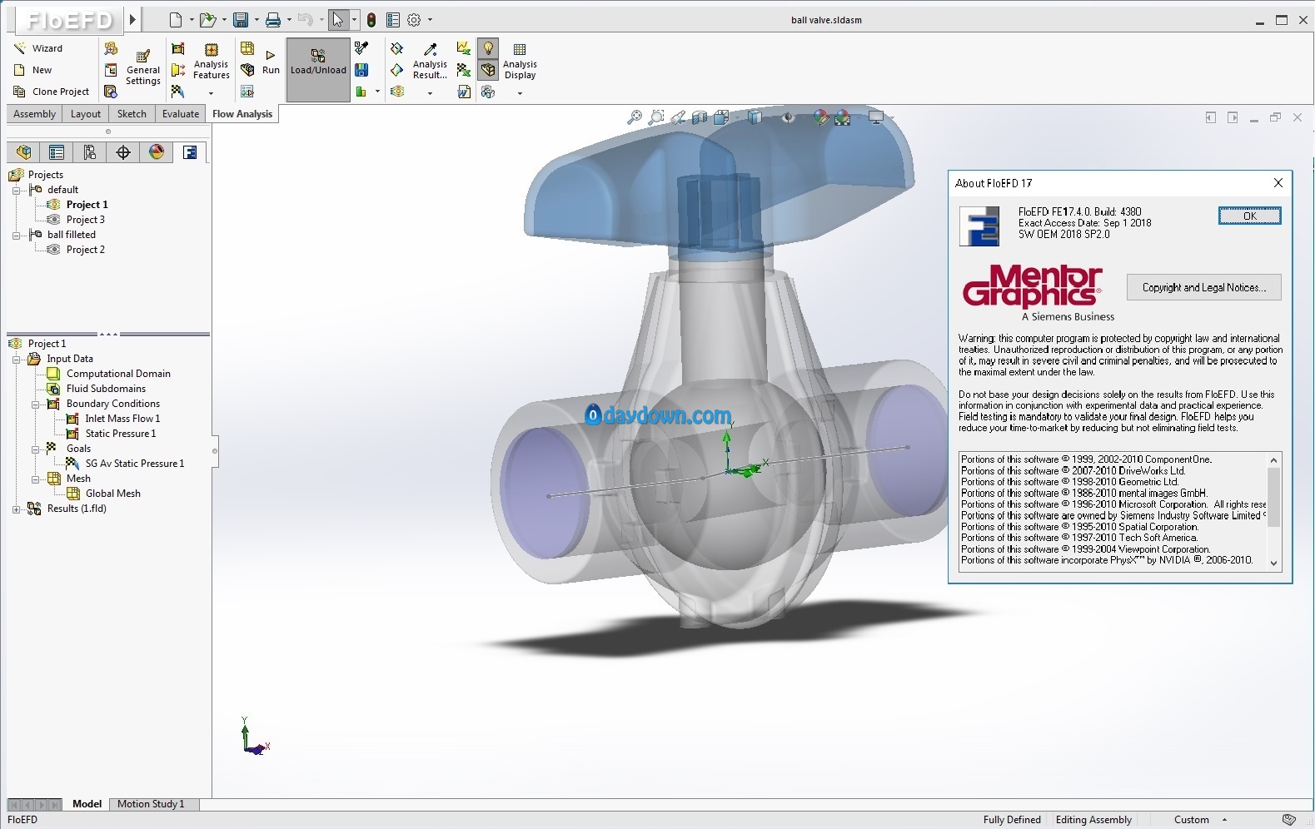Open the Wizard tool
The width and height of the screenshot is (1315, 829).
38,48
